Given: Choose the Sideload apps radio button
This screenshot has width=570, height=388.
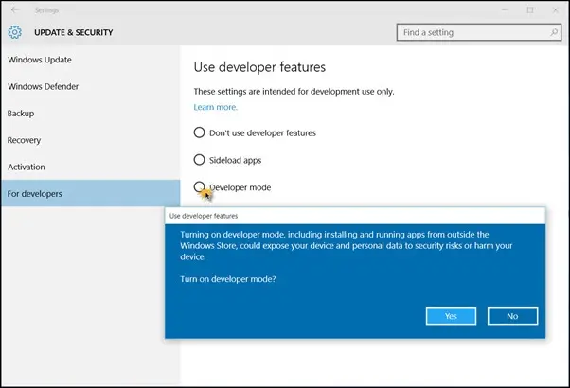Looking at the screenshot, I should pos(199,160).
